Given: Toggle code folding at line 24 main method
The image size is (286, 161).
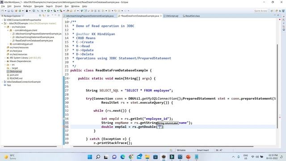Looking at the screenshot, I should [x=70, y=79].
